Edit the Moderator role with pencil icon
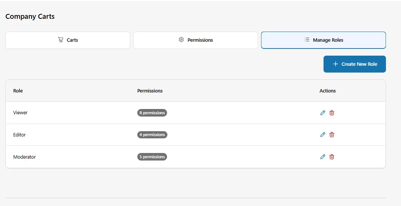 [322, 157]
